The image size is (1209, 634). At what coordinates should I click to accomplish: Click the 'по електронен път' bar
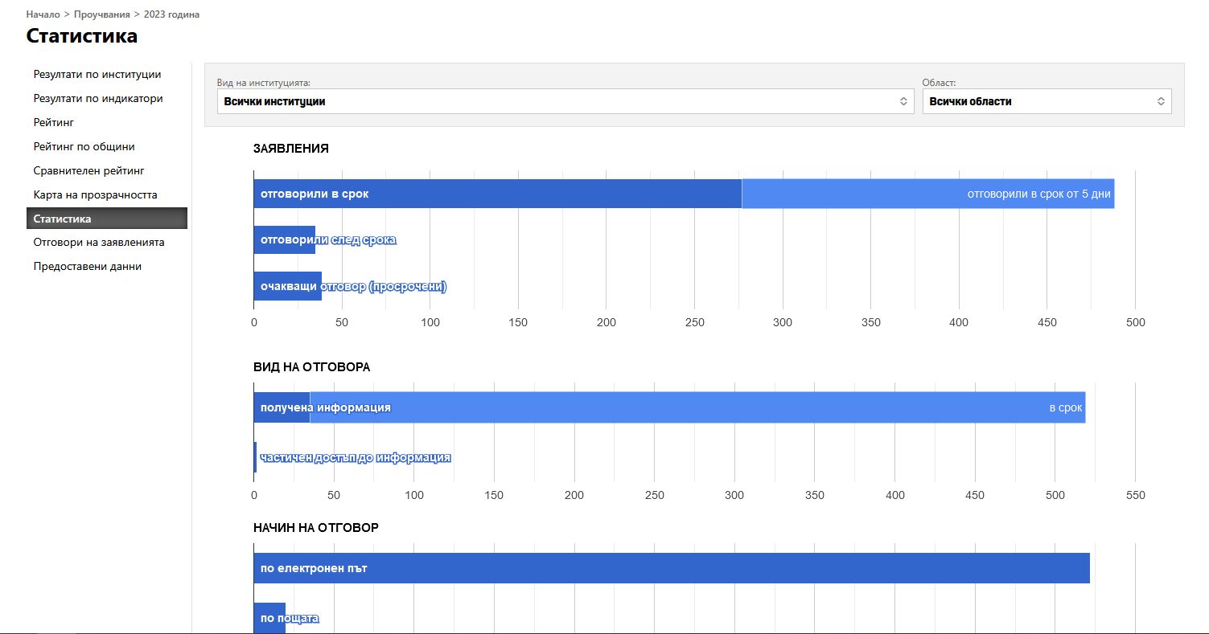(x=671, y=568)
